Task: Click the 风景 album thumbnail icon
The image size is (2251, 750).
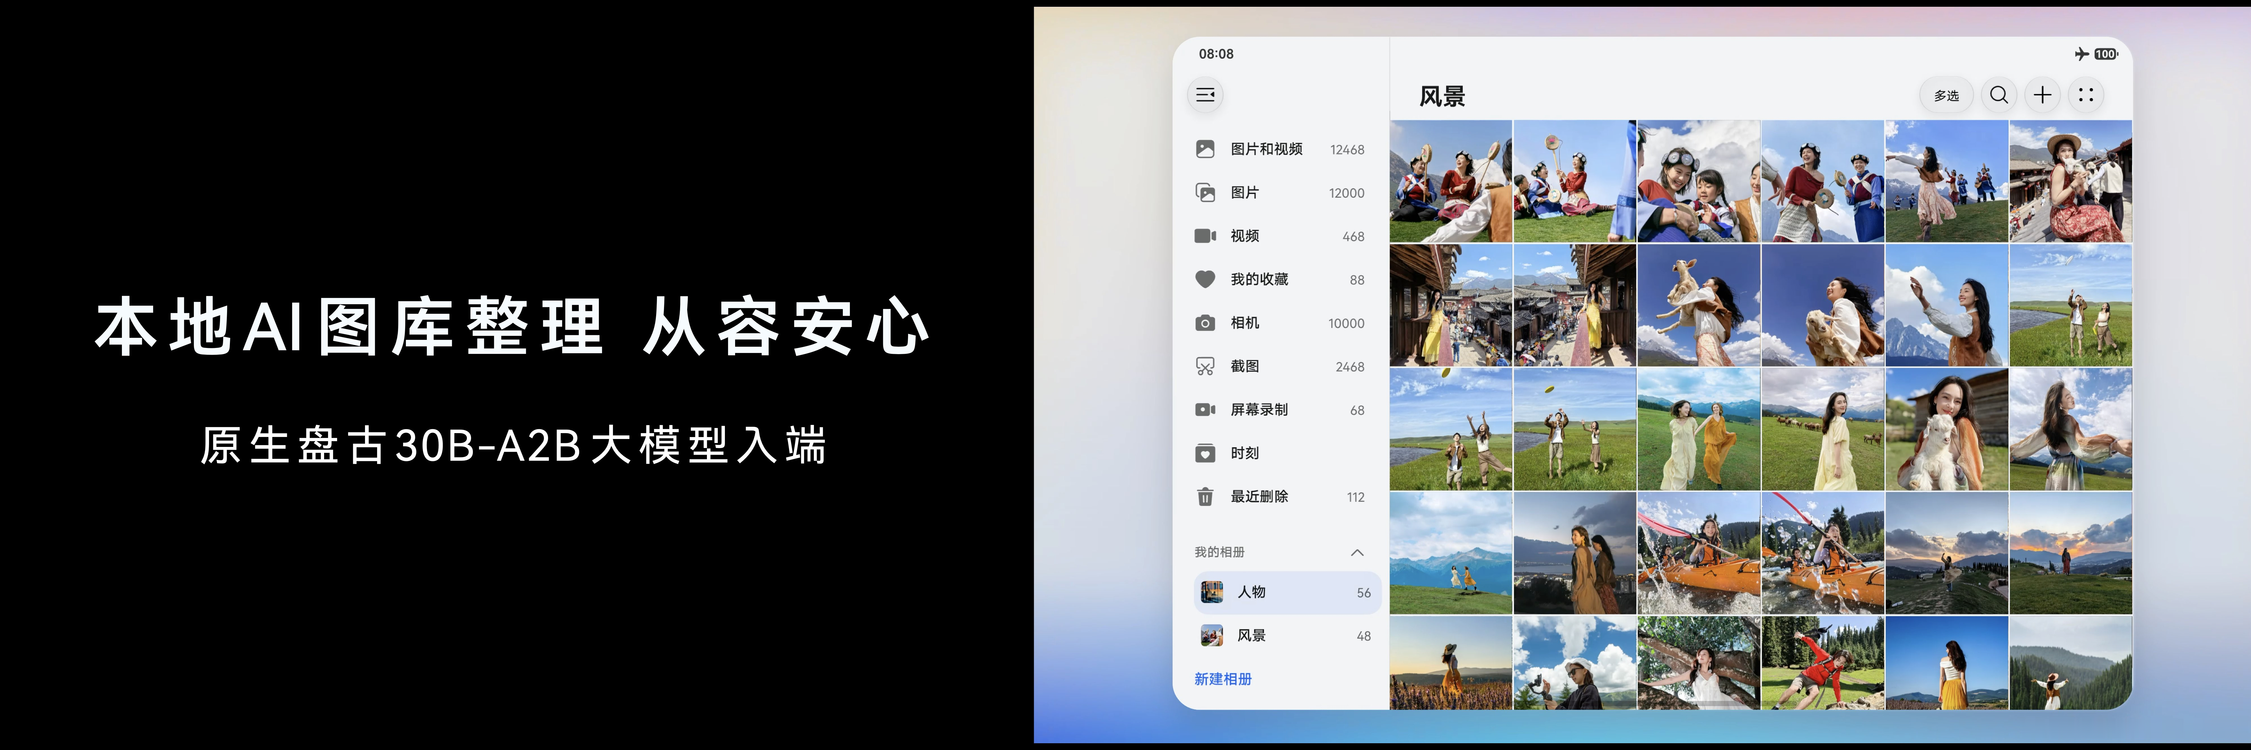Action: click(1212, 636)
